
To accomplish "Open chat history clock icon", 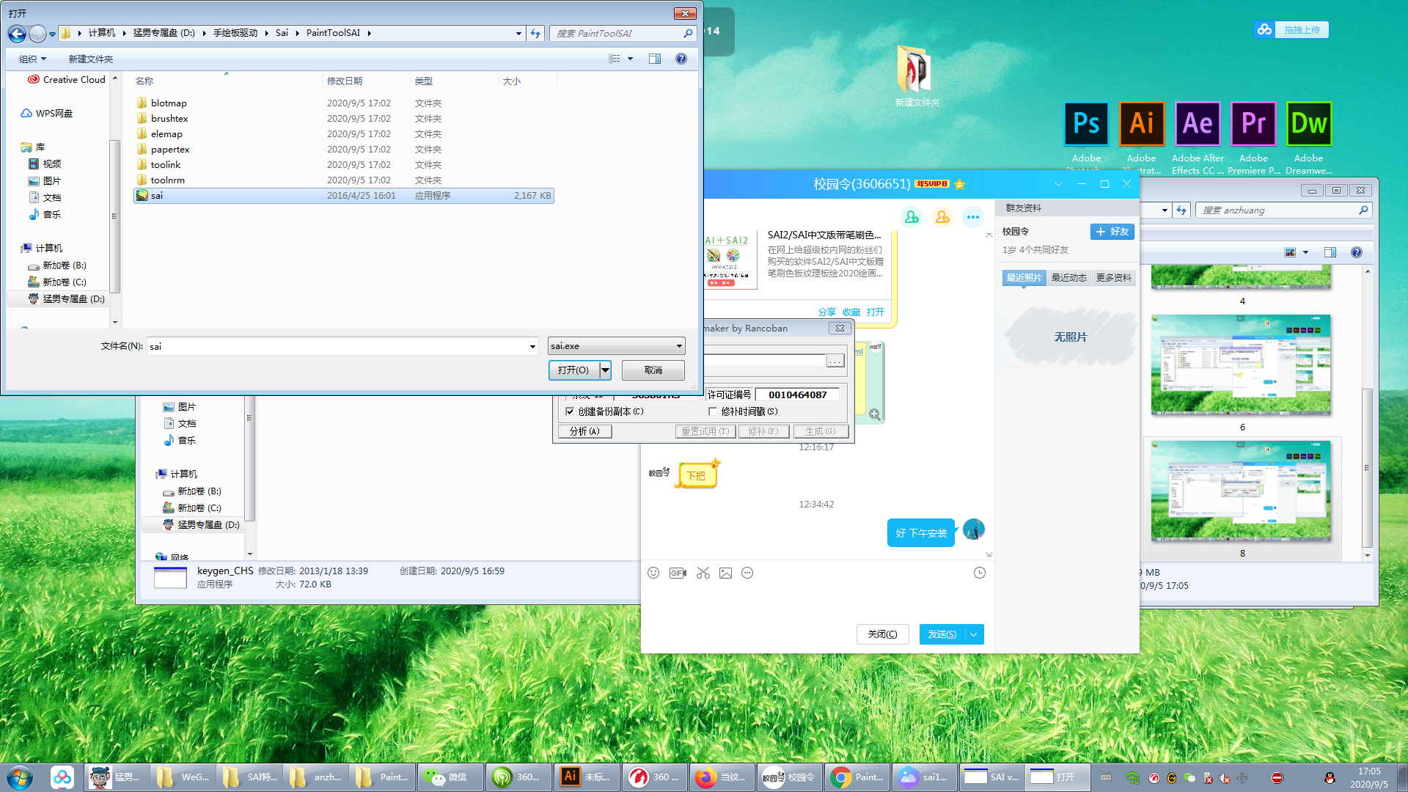I will [x=980, y=573].
